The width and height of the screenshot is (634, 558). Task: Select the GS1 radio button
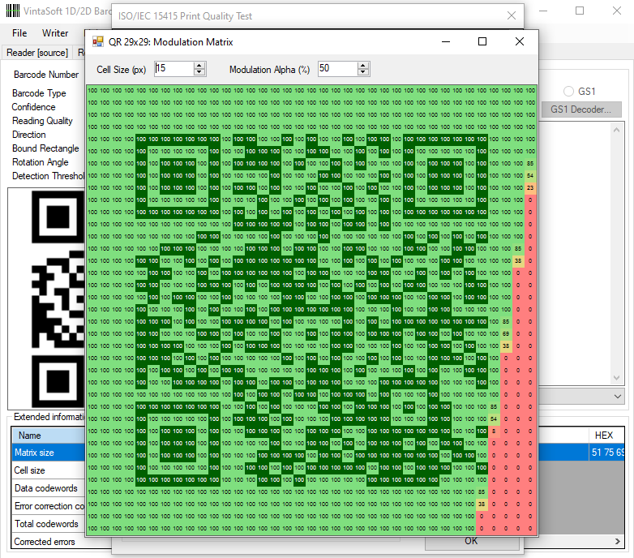(568, 92)
